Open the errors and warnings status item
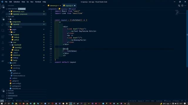This screenshot has width=188, height=105. (x=19, y=101)
